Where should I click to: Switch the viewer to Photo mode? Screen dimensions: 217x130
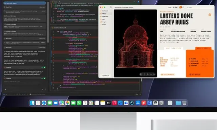click(x=170, y=7)
